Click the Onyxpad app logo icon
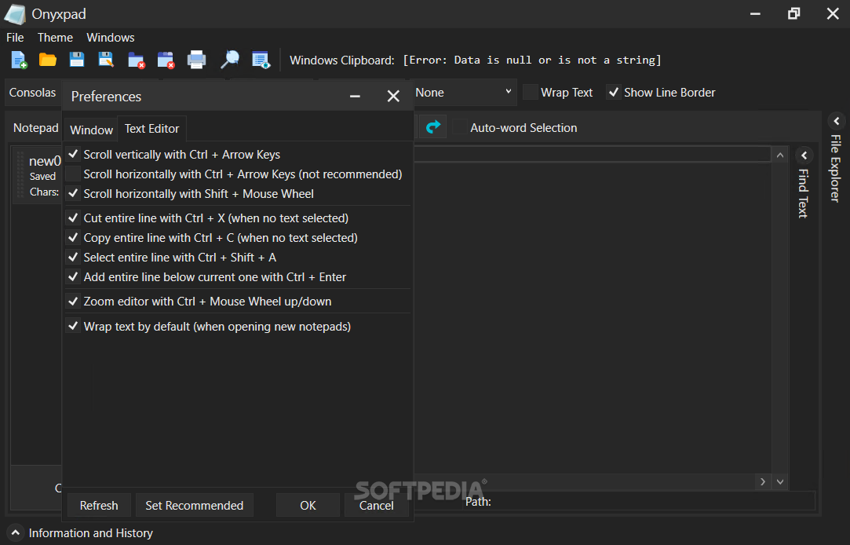The height and width of the screenshot is (545, 850). tap(15, 14)
